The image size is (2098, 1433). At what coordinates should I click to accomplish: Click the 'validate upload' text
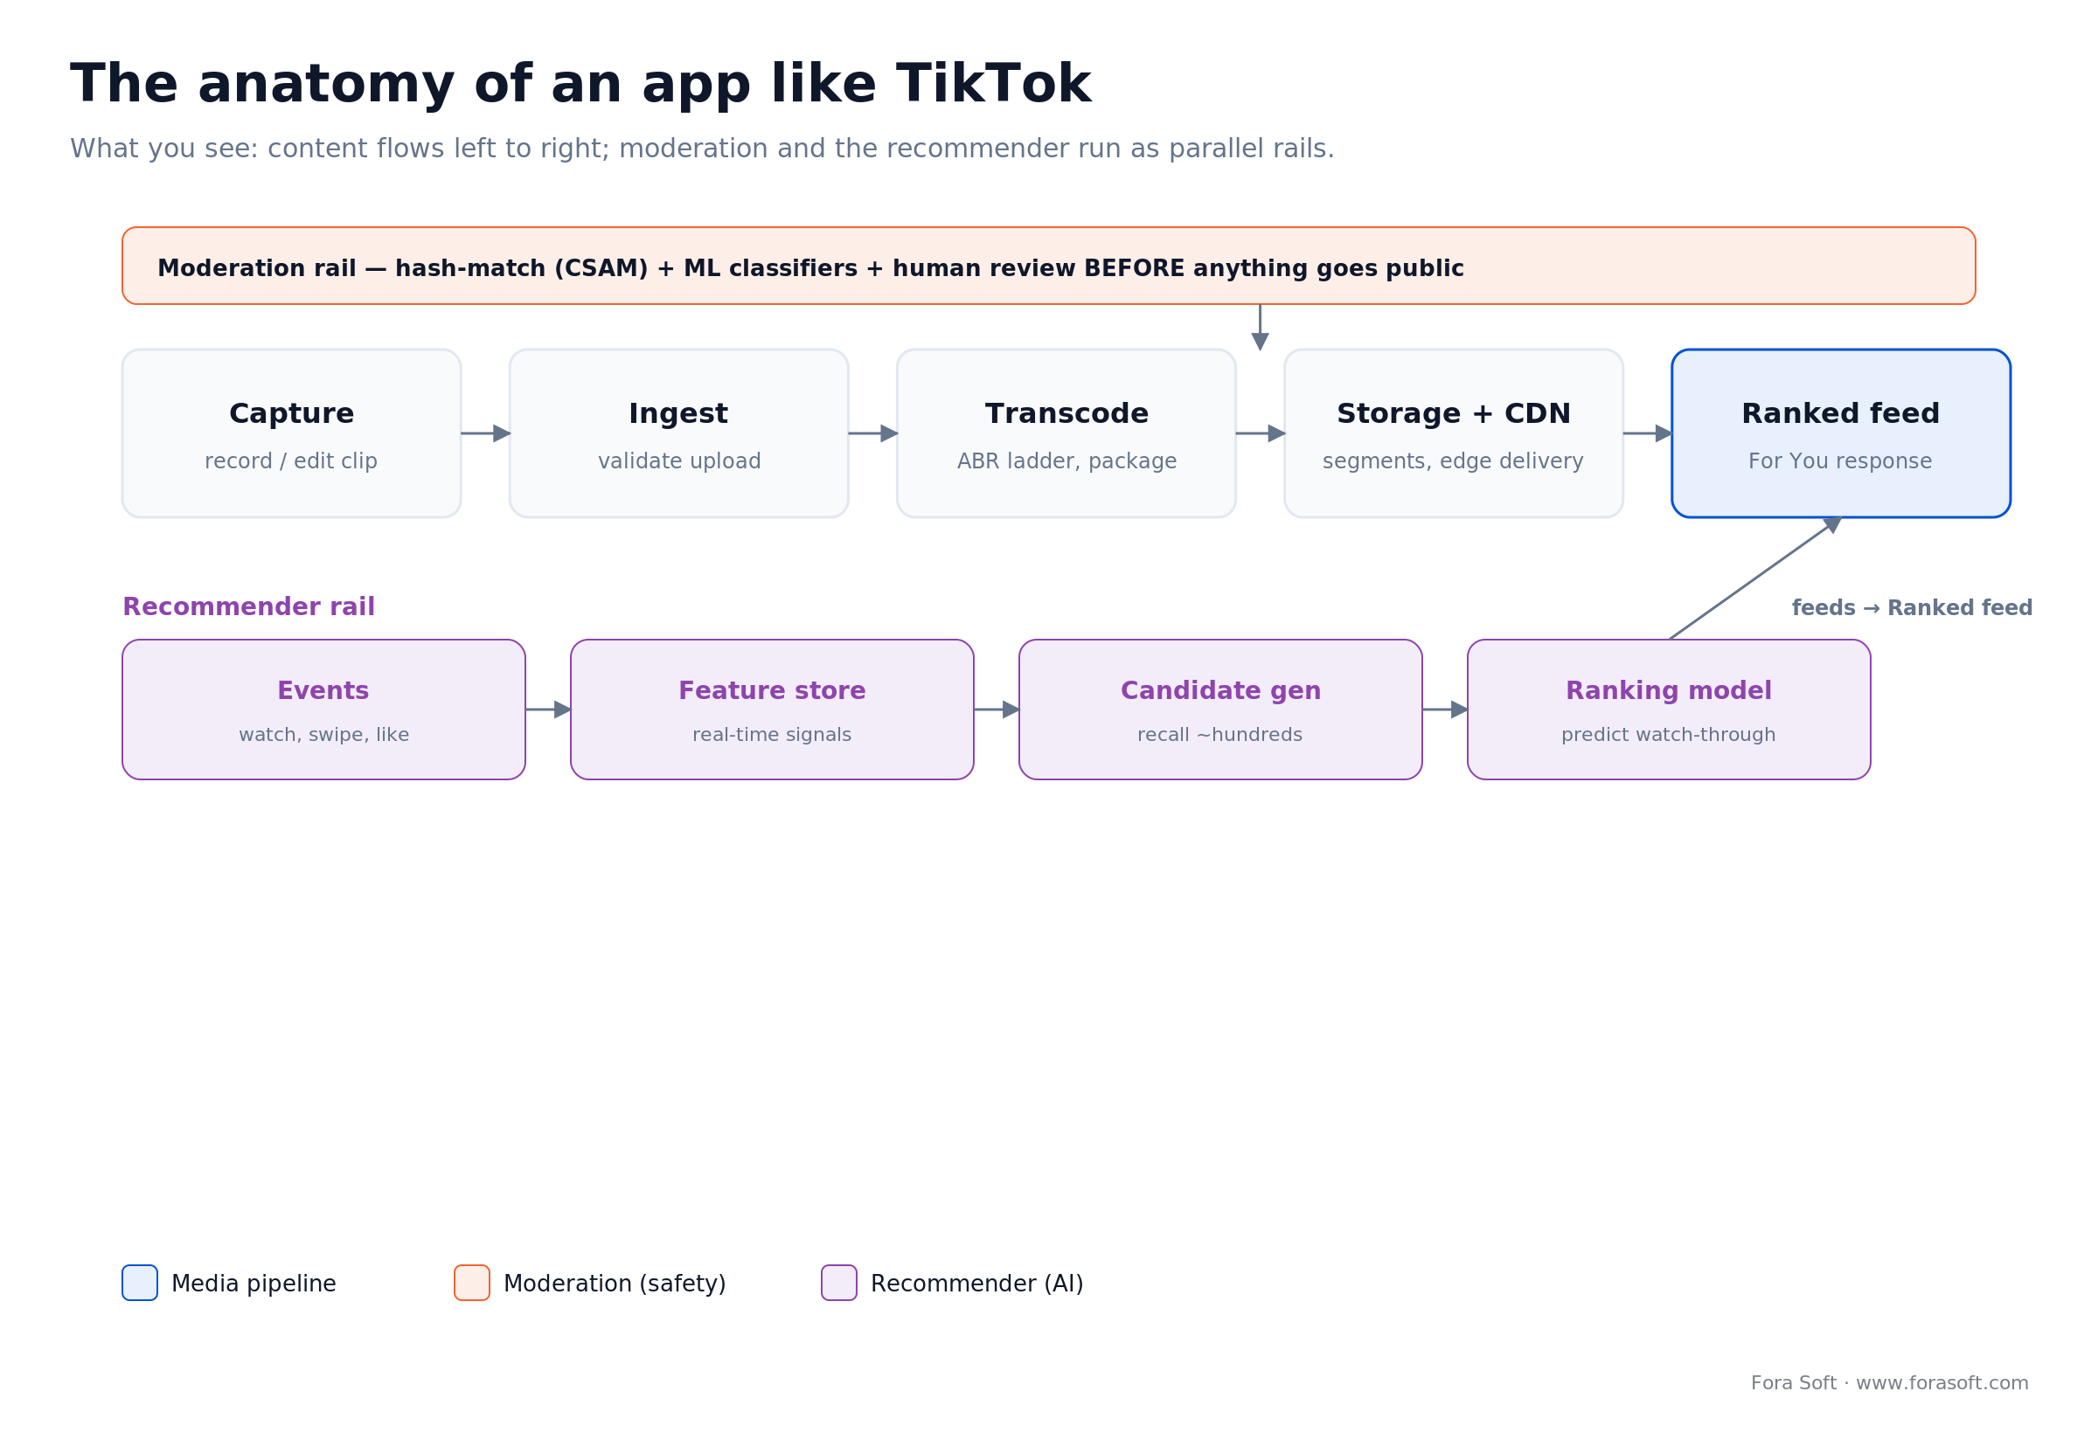tap(679, 461)
